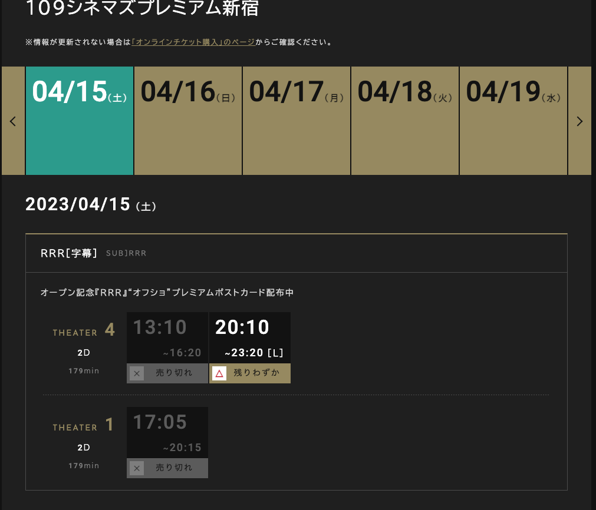The image size is (596, 510).
Task: Open the オンラインチケット購入 page link
Action: 193,42
